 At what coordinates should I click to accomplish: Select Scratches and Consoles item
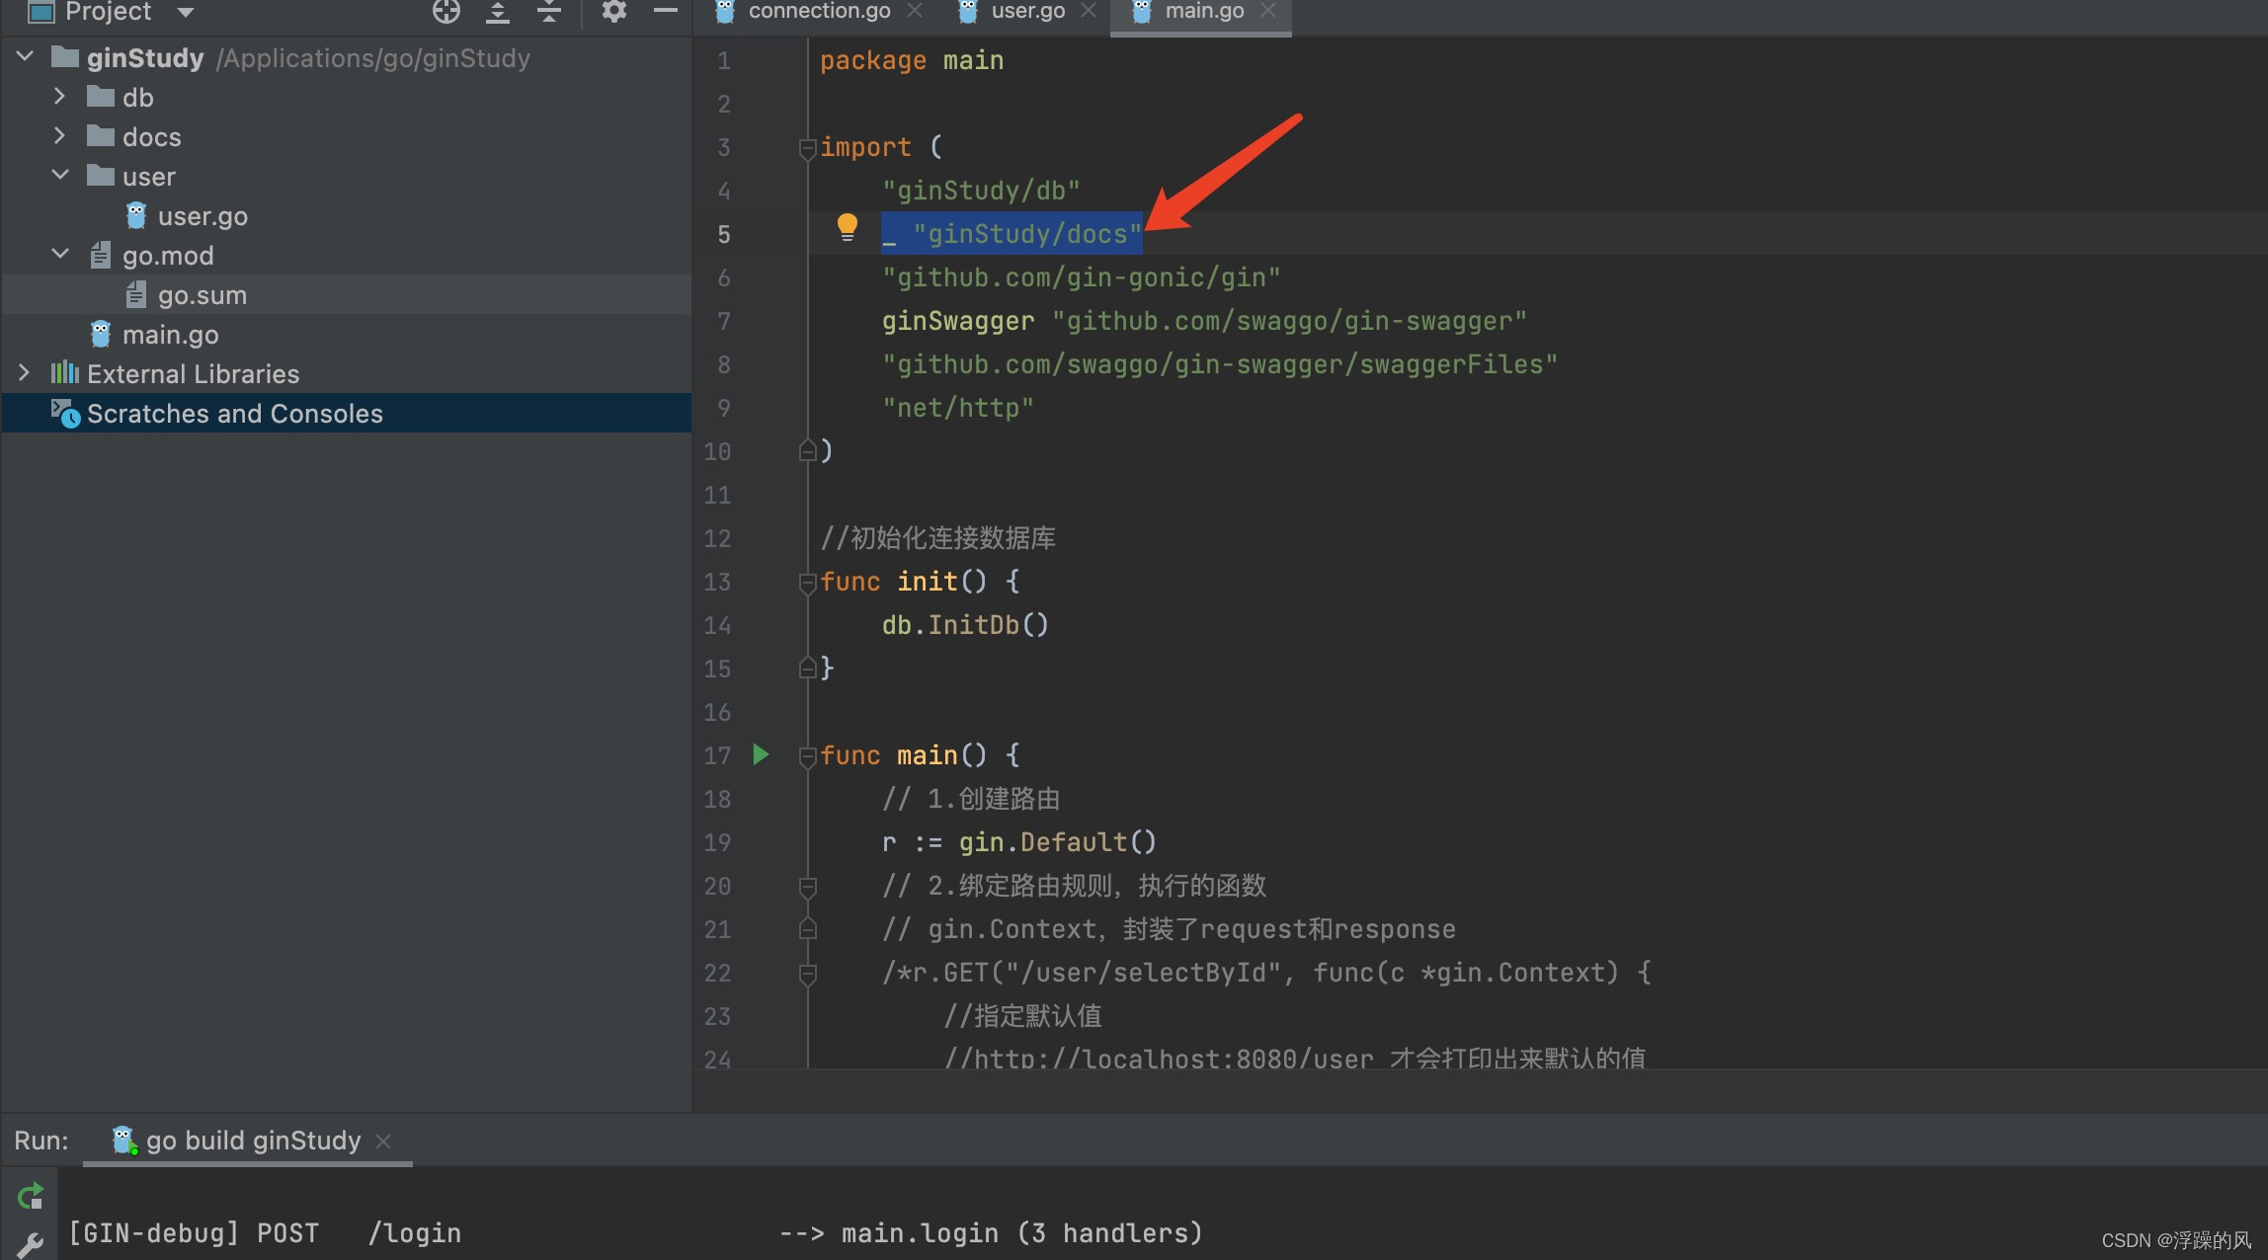coord(346,413)
